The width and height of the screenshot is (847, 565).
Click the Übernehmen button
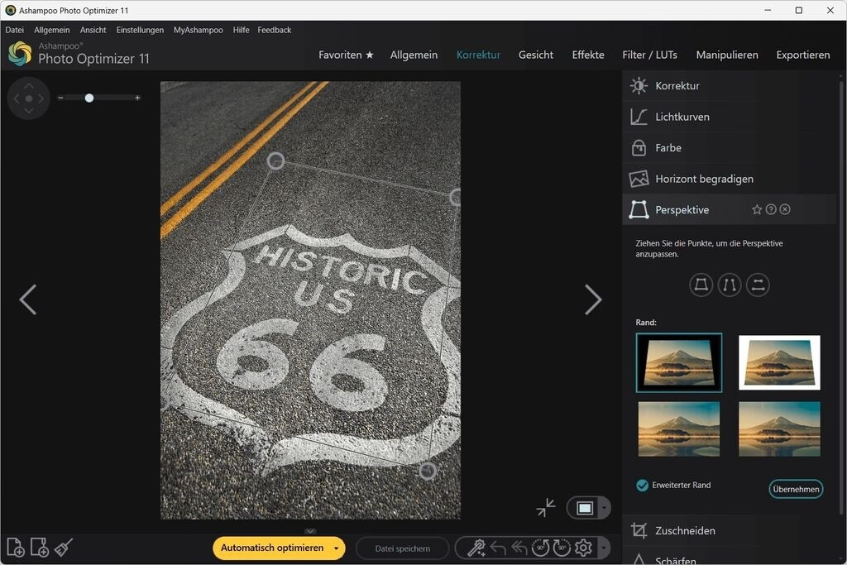click(796, 489)
